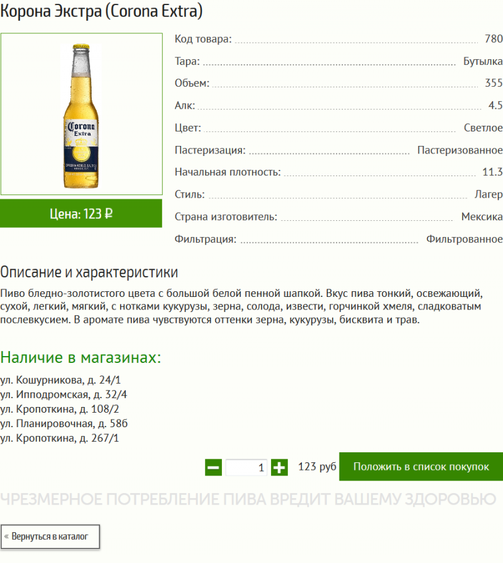Image resolution: width=503 pixels, height=563 pixels.
Task: Click label 'Тара:'
Action: point(187,62)
